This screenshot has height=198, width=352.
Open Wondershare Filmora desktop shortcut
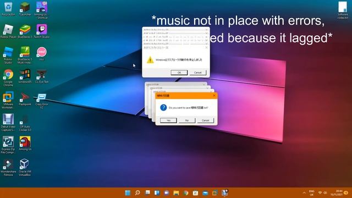click(x=8, y=168)
